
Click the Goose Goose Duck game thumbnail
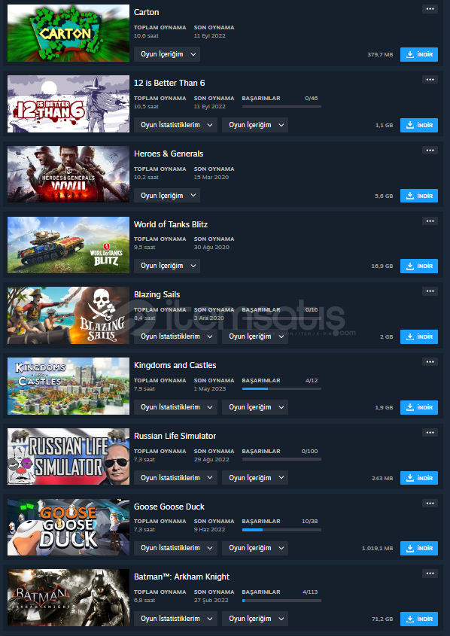tap(68, 527)
